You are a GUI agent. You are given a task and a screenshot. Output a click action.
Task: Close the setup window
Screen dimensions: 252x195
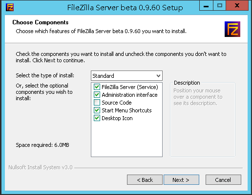click(x=237, y=6)
